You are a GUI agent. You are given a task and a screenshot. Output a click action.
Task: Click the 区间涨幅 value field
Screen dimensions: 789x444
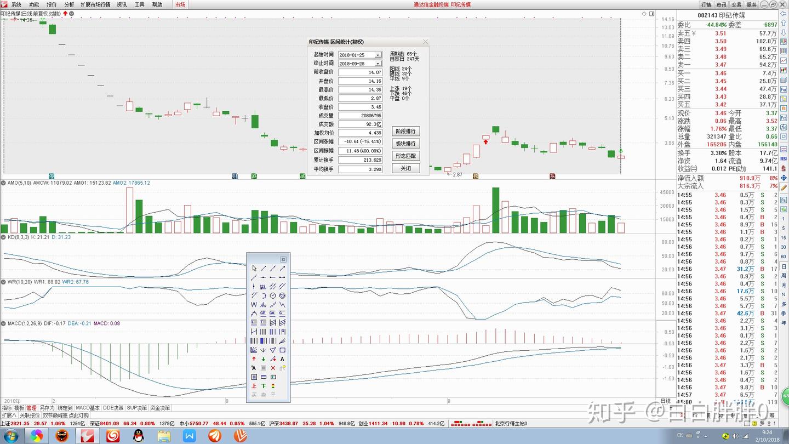coord(360,141)
